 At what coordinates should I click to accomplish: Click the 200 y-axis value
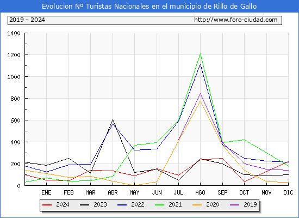(x=15, y=164)
